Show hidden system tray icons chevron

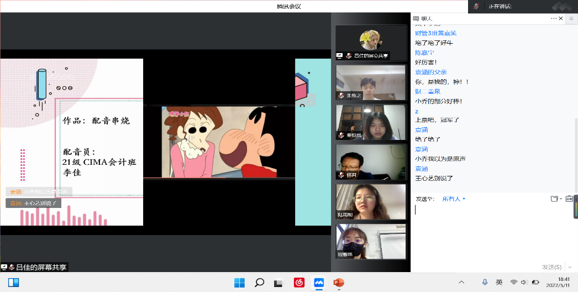point(461,283)
